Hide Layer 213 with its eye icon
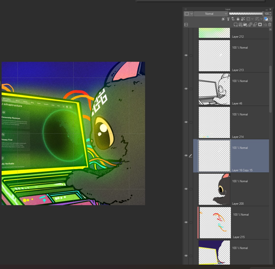The image size is (275, 269). 186,55
